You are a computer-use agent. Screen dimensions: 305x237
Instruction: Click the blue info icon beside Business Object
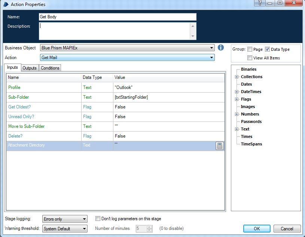[220, 47]
